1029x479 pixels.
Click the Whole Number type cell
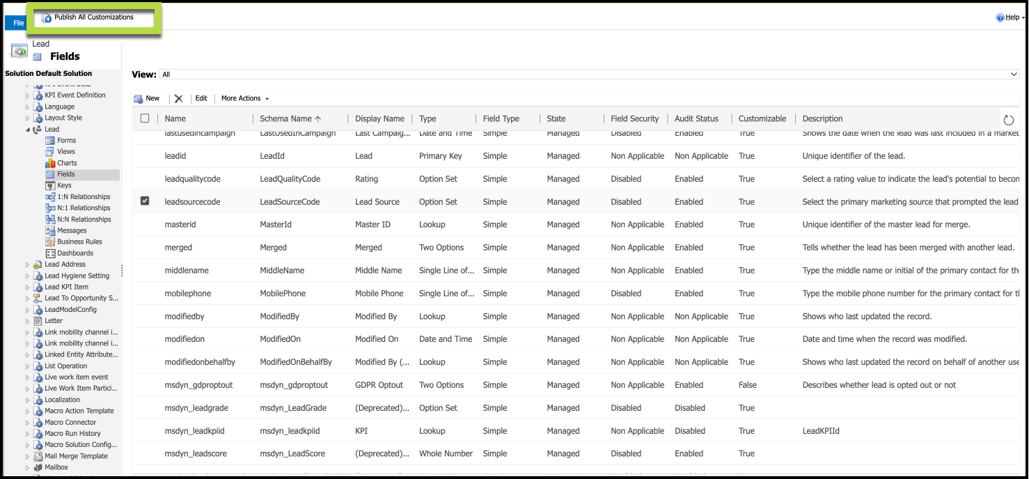coord(446,454)
